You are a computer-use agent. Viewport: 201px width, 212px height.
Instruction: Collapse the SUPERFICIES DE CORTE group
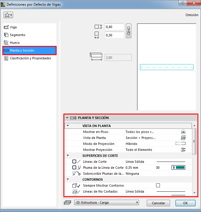pos(68,155)
